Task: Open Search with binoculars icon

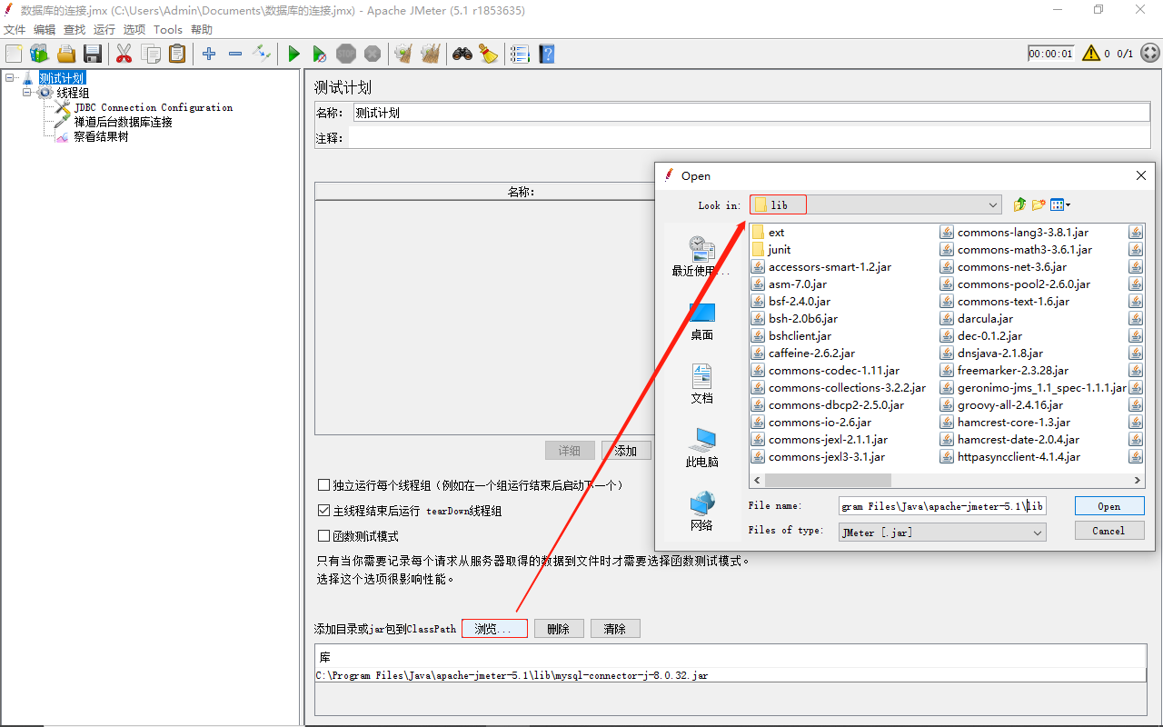Action: [462, 54]
